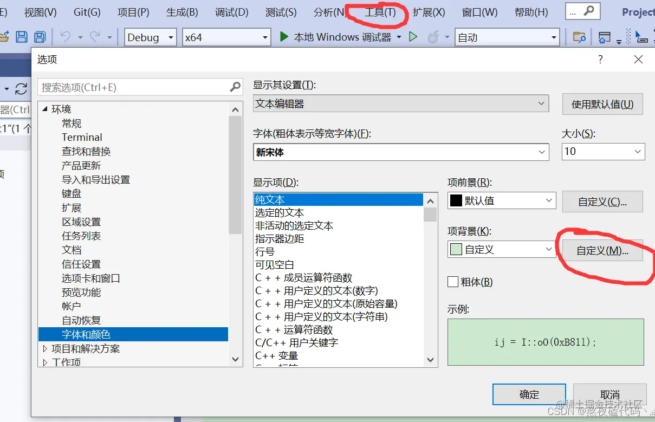Select 导入和导出设置 in options tree

click(x=96, y=179)
